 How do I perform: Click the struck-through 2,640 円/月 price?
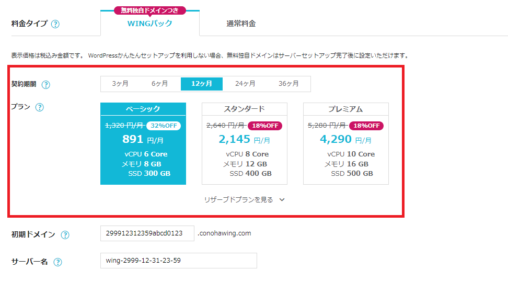point(226,126)
